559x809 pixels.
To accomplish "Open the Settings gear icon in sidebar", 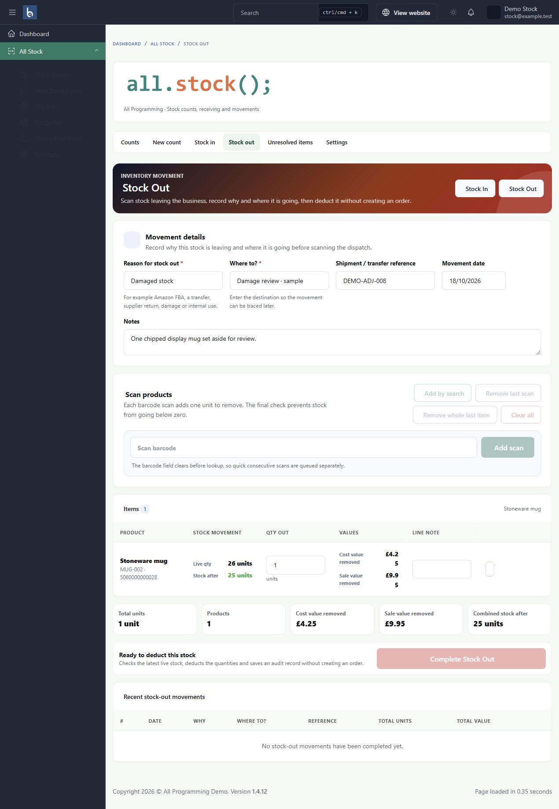I will 24,154.
